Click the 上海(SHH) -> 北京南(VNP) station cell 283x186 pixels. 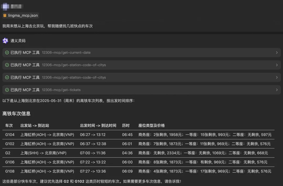point(43,153)
